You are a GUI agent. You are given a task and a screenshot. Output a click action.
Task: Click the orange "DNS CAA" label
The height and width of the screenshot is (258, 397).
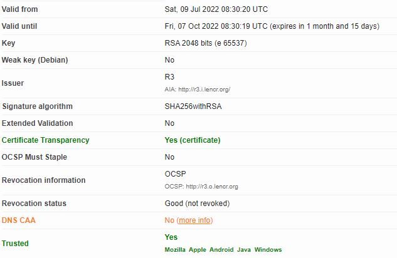click(x=19, y=220)
